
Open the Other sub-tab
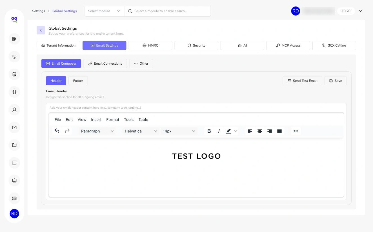pos(141,64)
